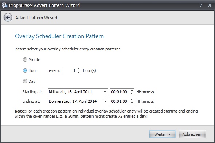Click the 'Note:' bold text
Image resolution: width=215 pixels, height=143 pixels.
pyautogui.click(x=20, y=111)
